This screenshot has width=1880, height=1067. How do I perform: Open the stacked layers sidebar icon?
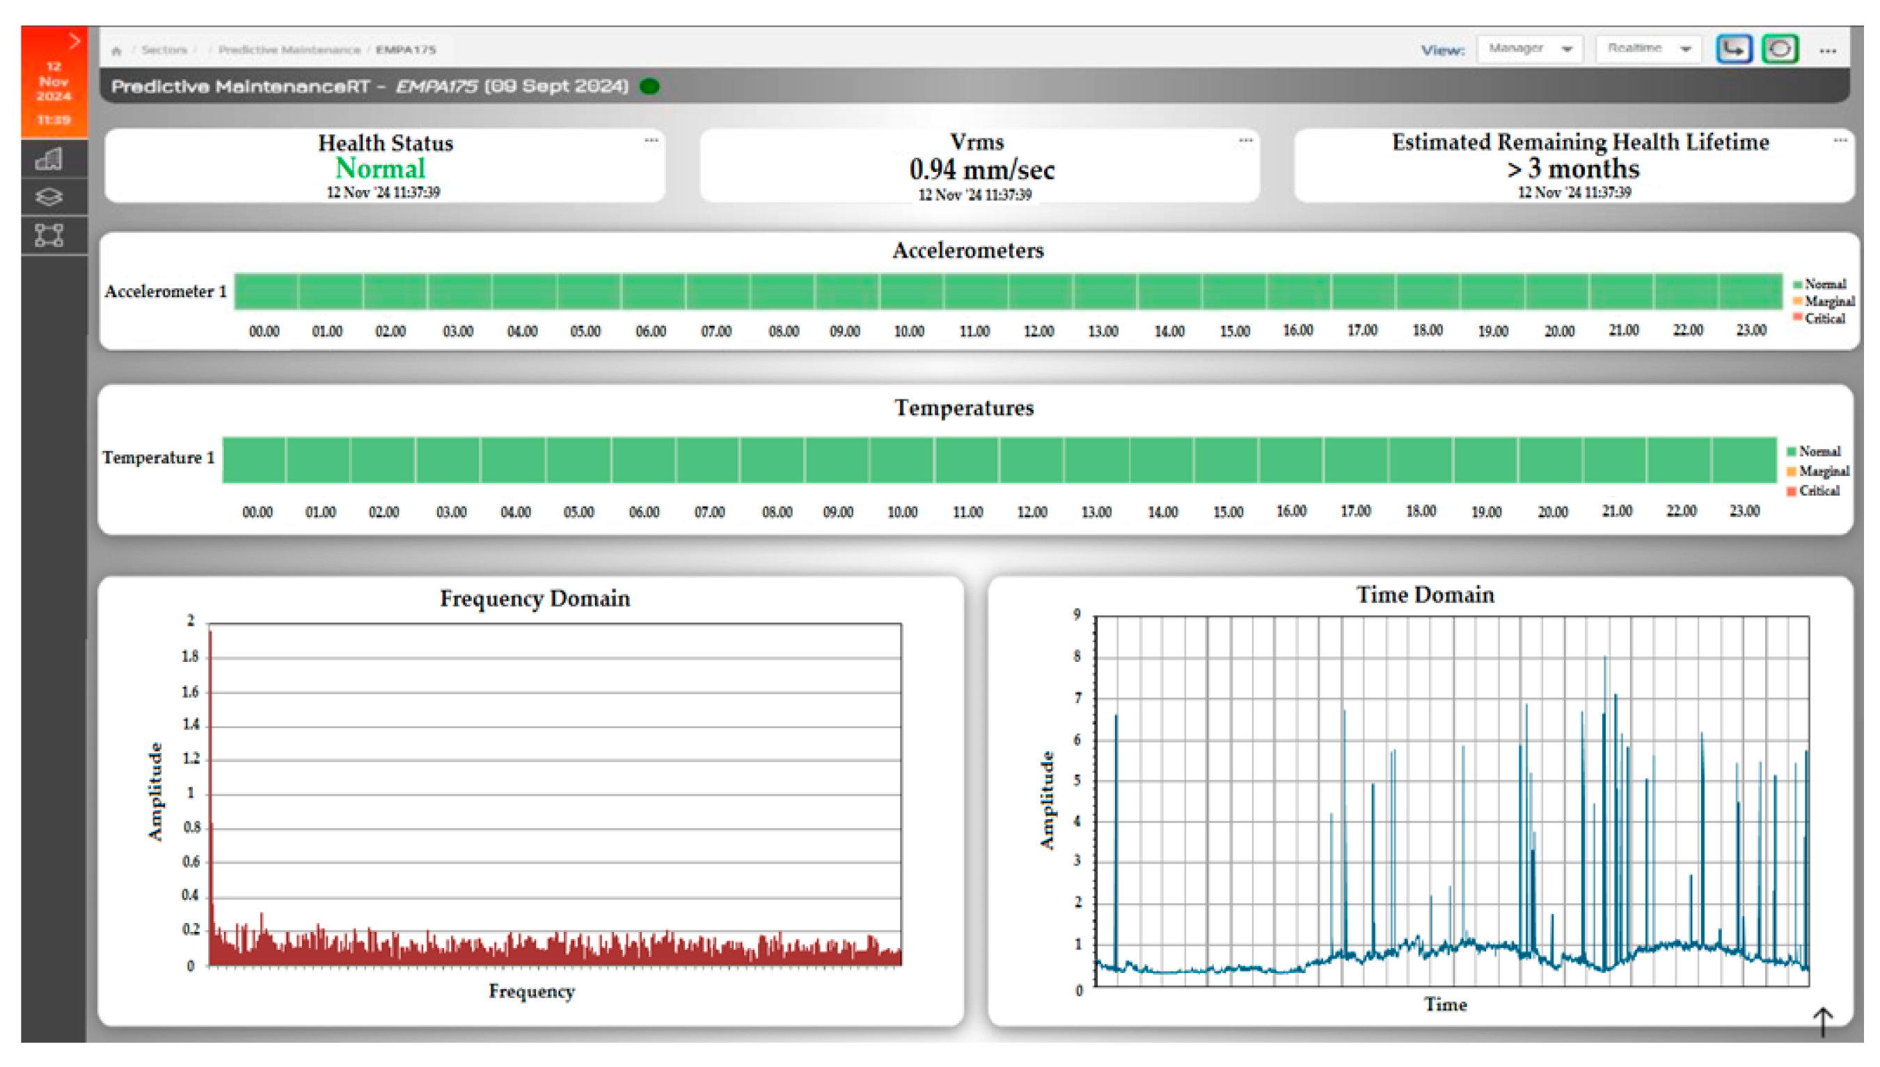(x=49, y=196)
